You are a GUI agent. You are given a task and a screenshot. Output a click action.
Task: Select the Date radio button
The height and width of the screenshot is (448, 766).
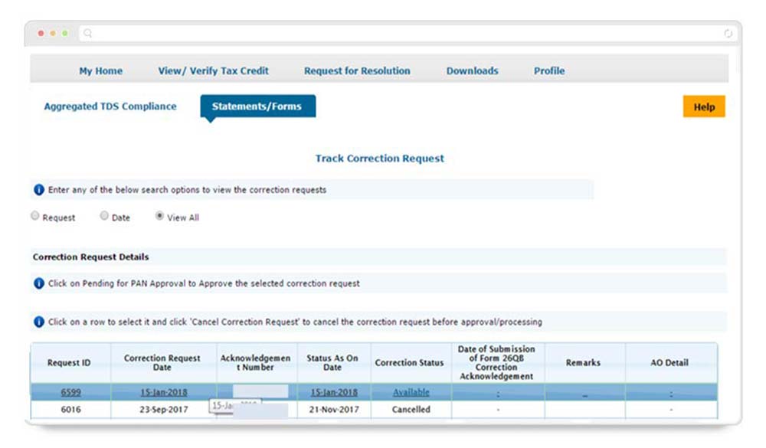[104, 217]
